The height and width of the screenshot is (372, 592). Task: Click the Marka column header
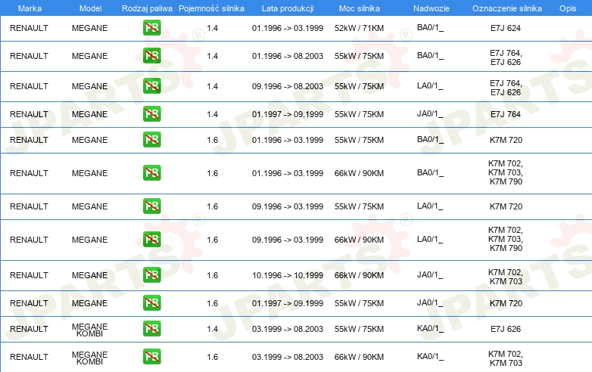point(30,8)
